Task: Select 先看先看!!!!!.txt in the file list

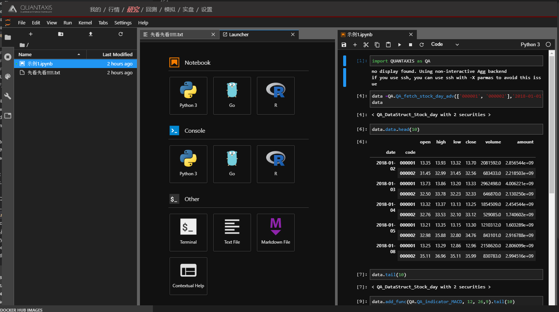Action: pos(76,72)
